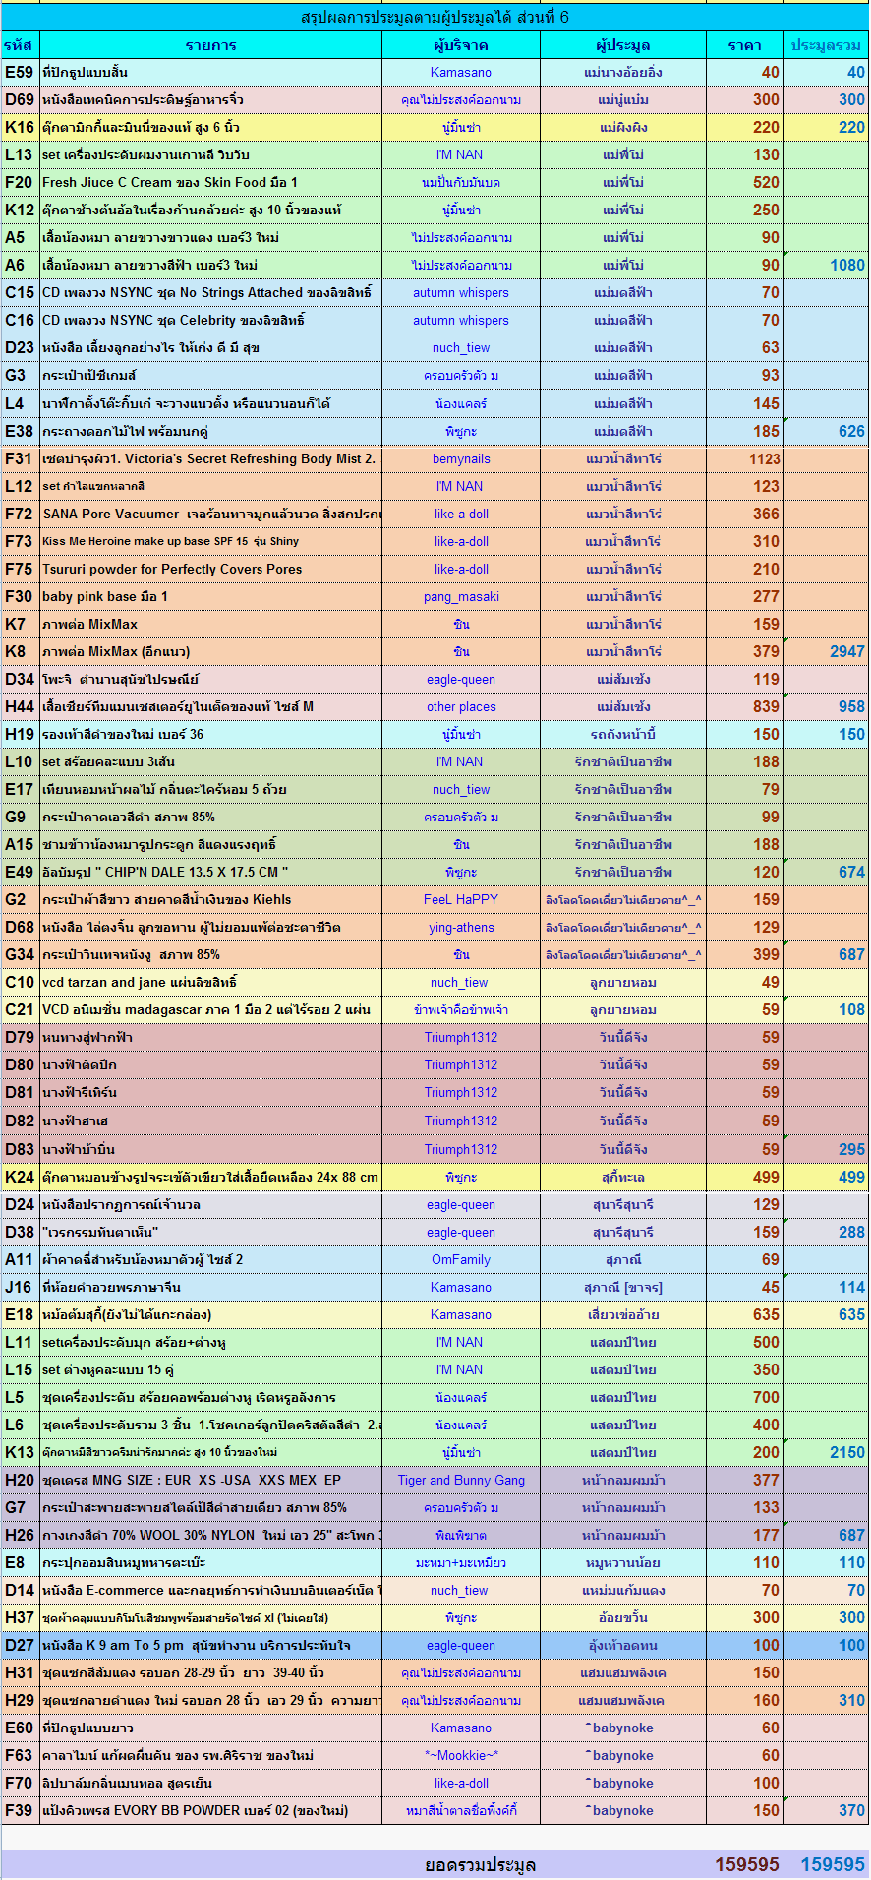Click the subtotal cell 1080
Viewport: 871px width, 1880px height.
[826, 265]
